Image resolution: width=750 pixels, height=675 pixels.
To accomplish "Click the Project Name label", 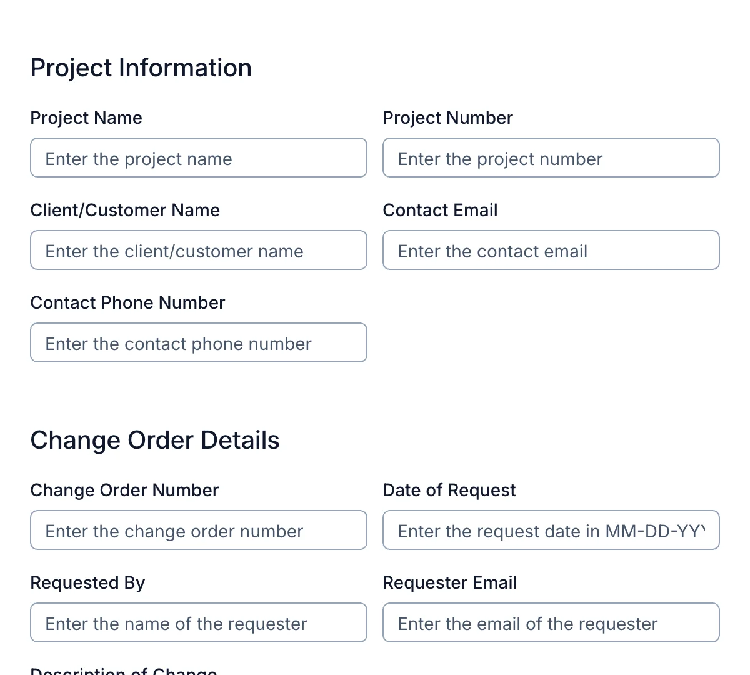I will click(x=86, y=117).
